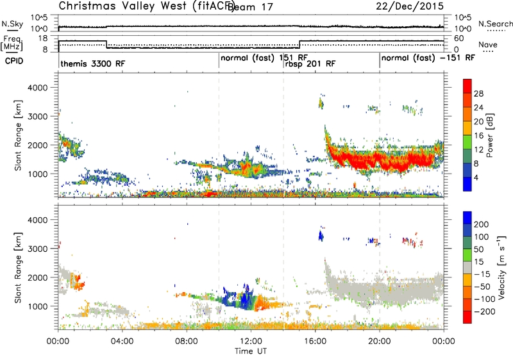513x355 pixels.
Task: Click the 04:00 time axis tick
Action: click(x=122, y=342)
